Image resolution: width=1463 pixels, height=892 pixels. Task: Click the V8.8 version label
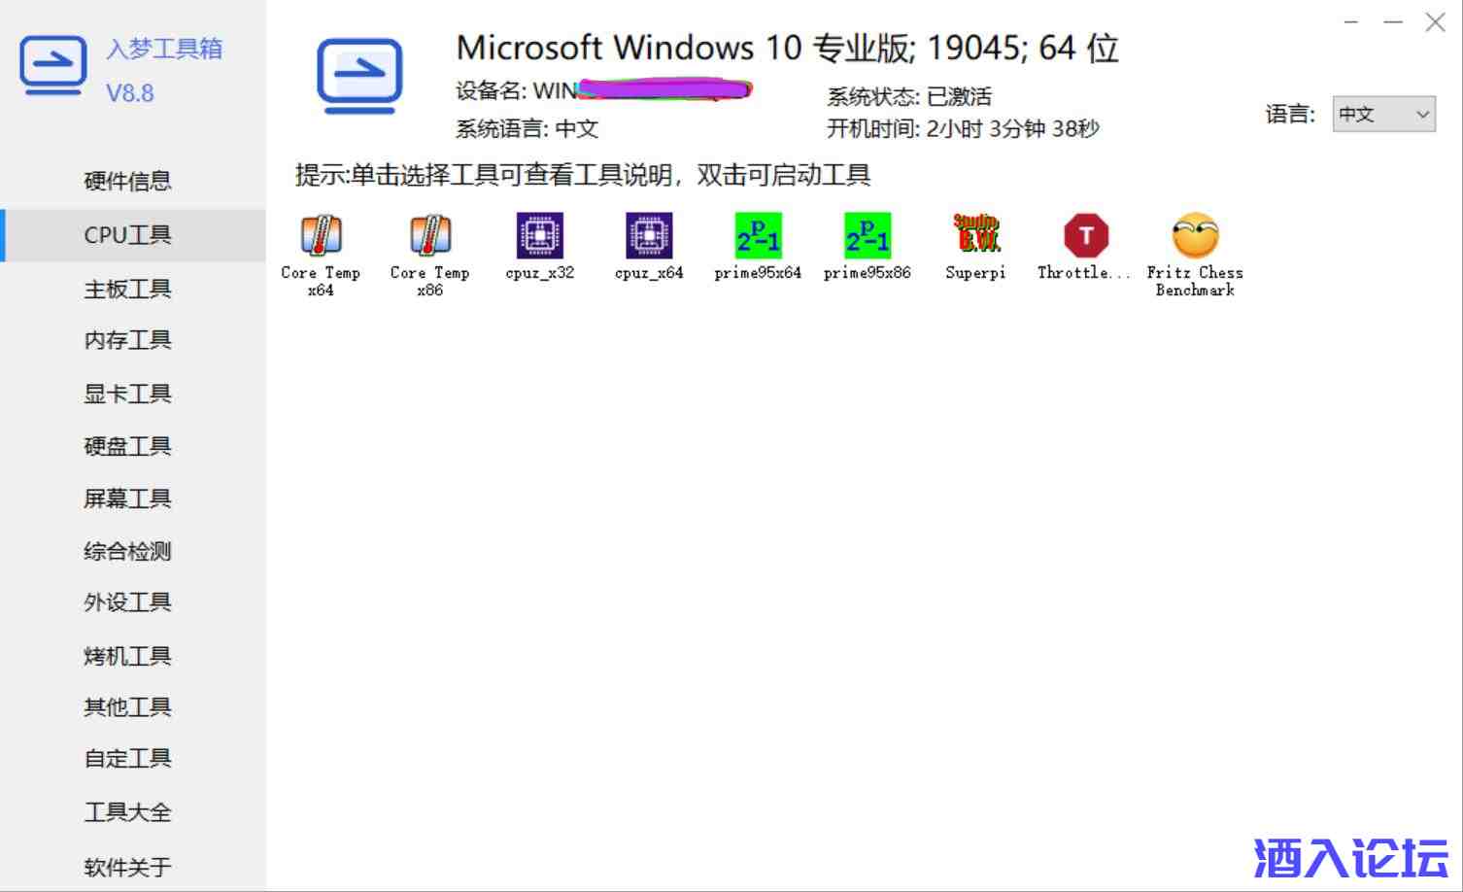tap(130, 93)
